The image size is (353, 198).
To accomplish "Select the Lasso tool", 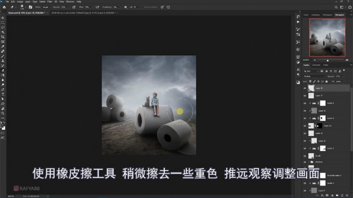I will point(3,27).
